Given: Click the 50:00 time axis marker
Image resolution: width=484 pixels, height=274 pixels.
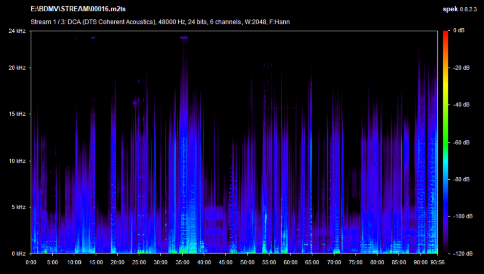Looking at the screenshot, I should [247, 262].
